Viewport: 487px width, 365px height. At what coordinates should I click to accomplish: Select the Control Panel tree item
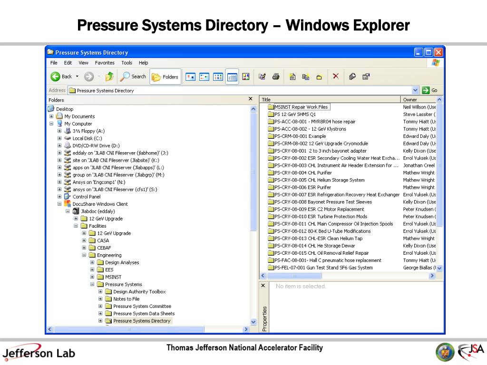[87, 197]
